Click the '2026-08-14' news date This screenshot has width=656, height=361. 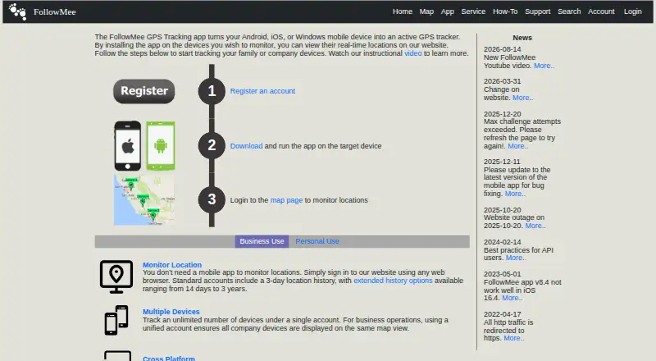click(503, 49)
